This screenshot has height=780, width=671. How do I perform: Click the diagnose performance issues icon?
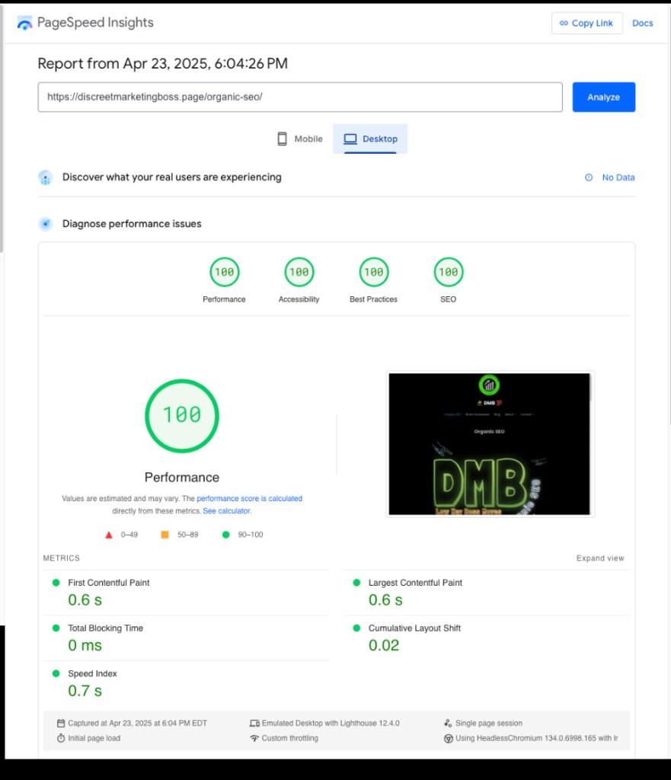45,223
